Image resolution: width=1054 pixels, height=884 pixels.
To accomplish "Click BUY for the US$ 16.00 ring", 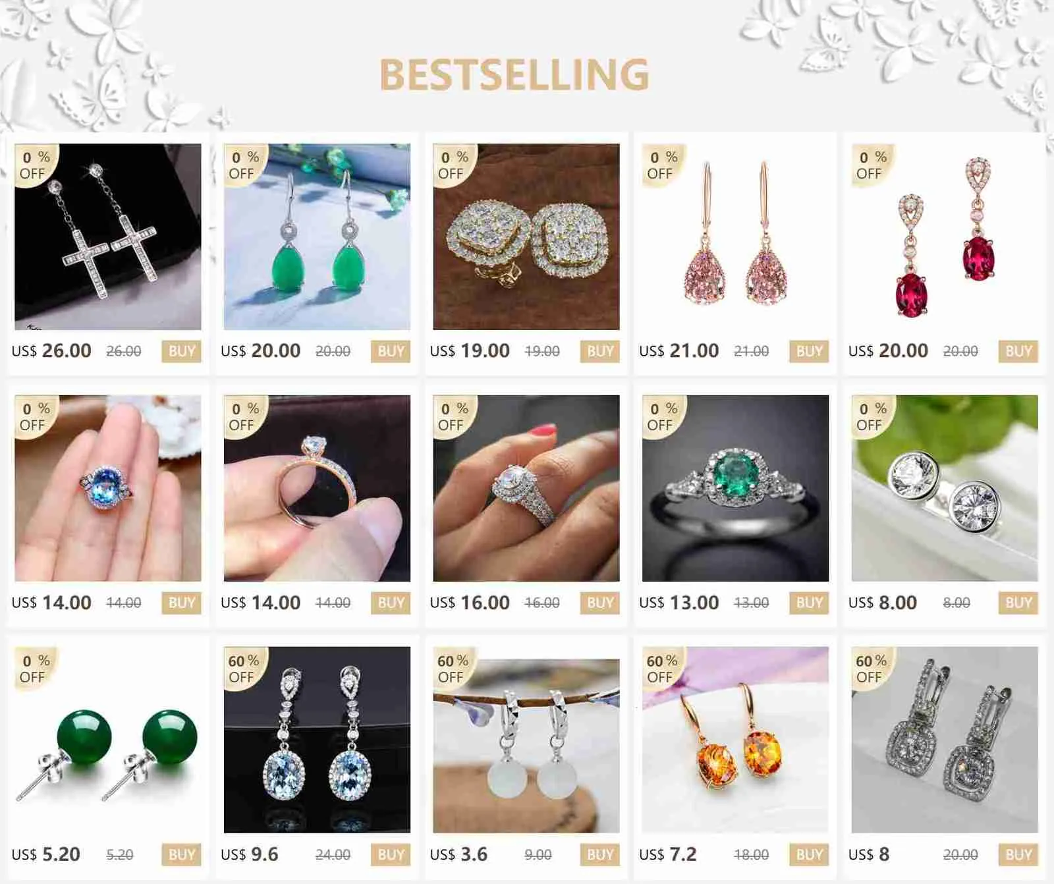I will [x=600, y=603].
